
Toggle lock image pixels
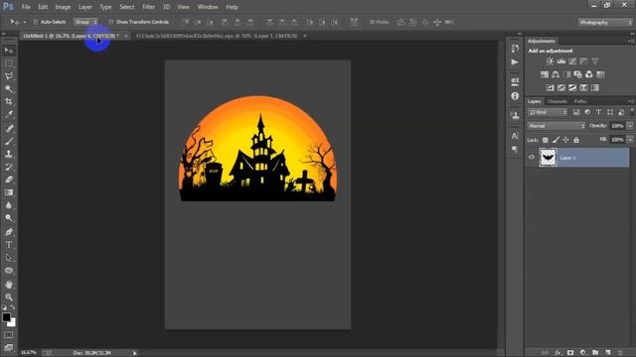pos(556,140)
